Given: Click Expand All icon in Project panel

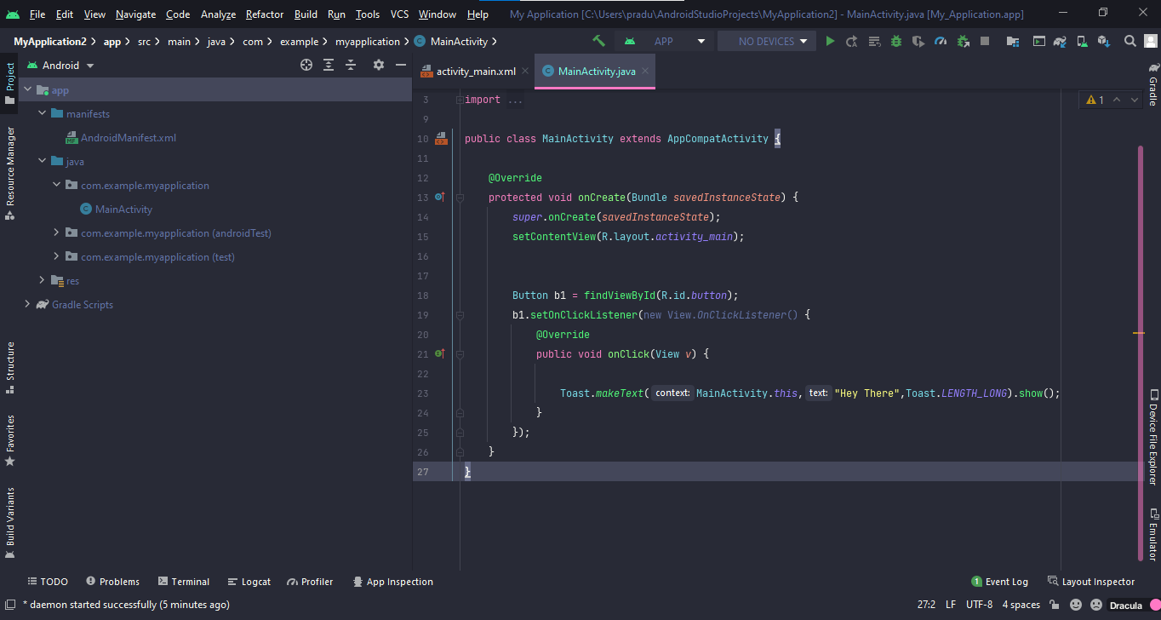Looking at the screenshot, I should coord(329,65).
